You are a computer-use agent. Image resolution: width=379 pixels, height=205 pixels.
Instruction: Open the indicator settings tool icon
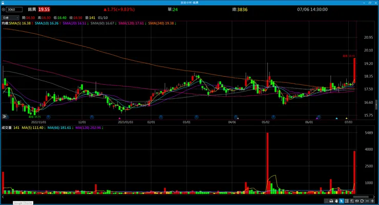352,201
